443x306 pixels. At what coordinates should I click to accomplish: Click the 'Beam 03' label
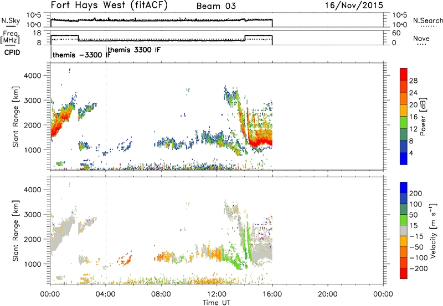tap(216, 6)
